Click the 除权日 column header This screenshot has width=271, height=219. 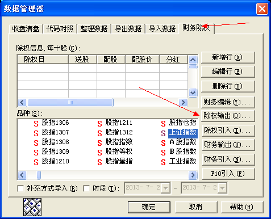[43, 60]
